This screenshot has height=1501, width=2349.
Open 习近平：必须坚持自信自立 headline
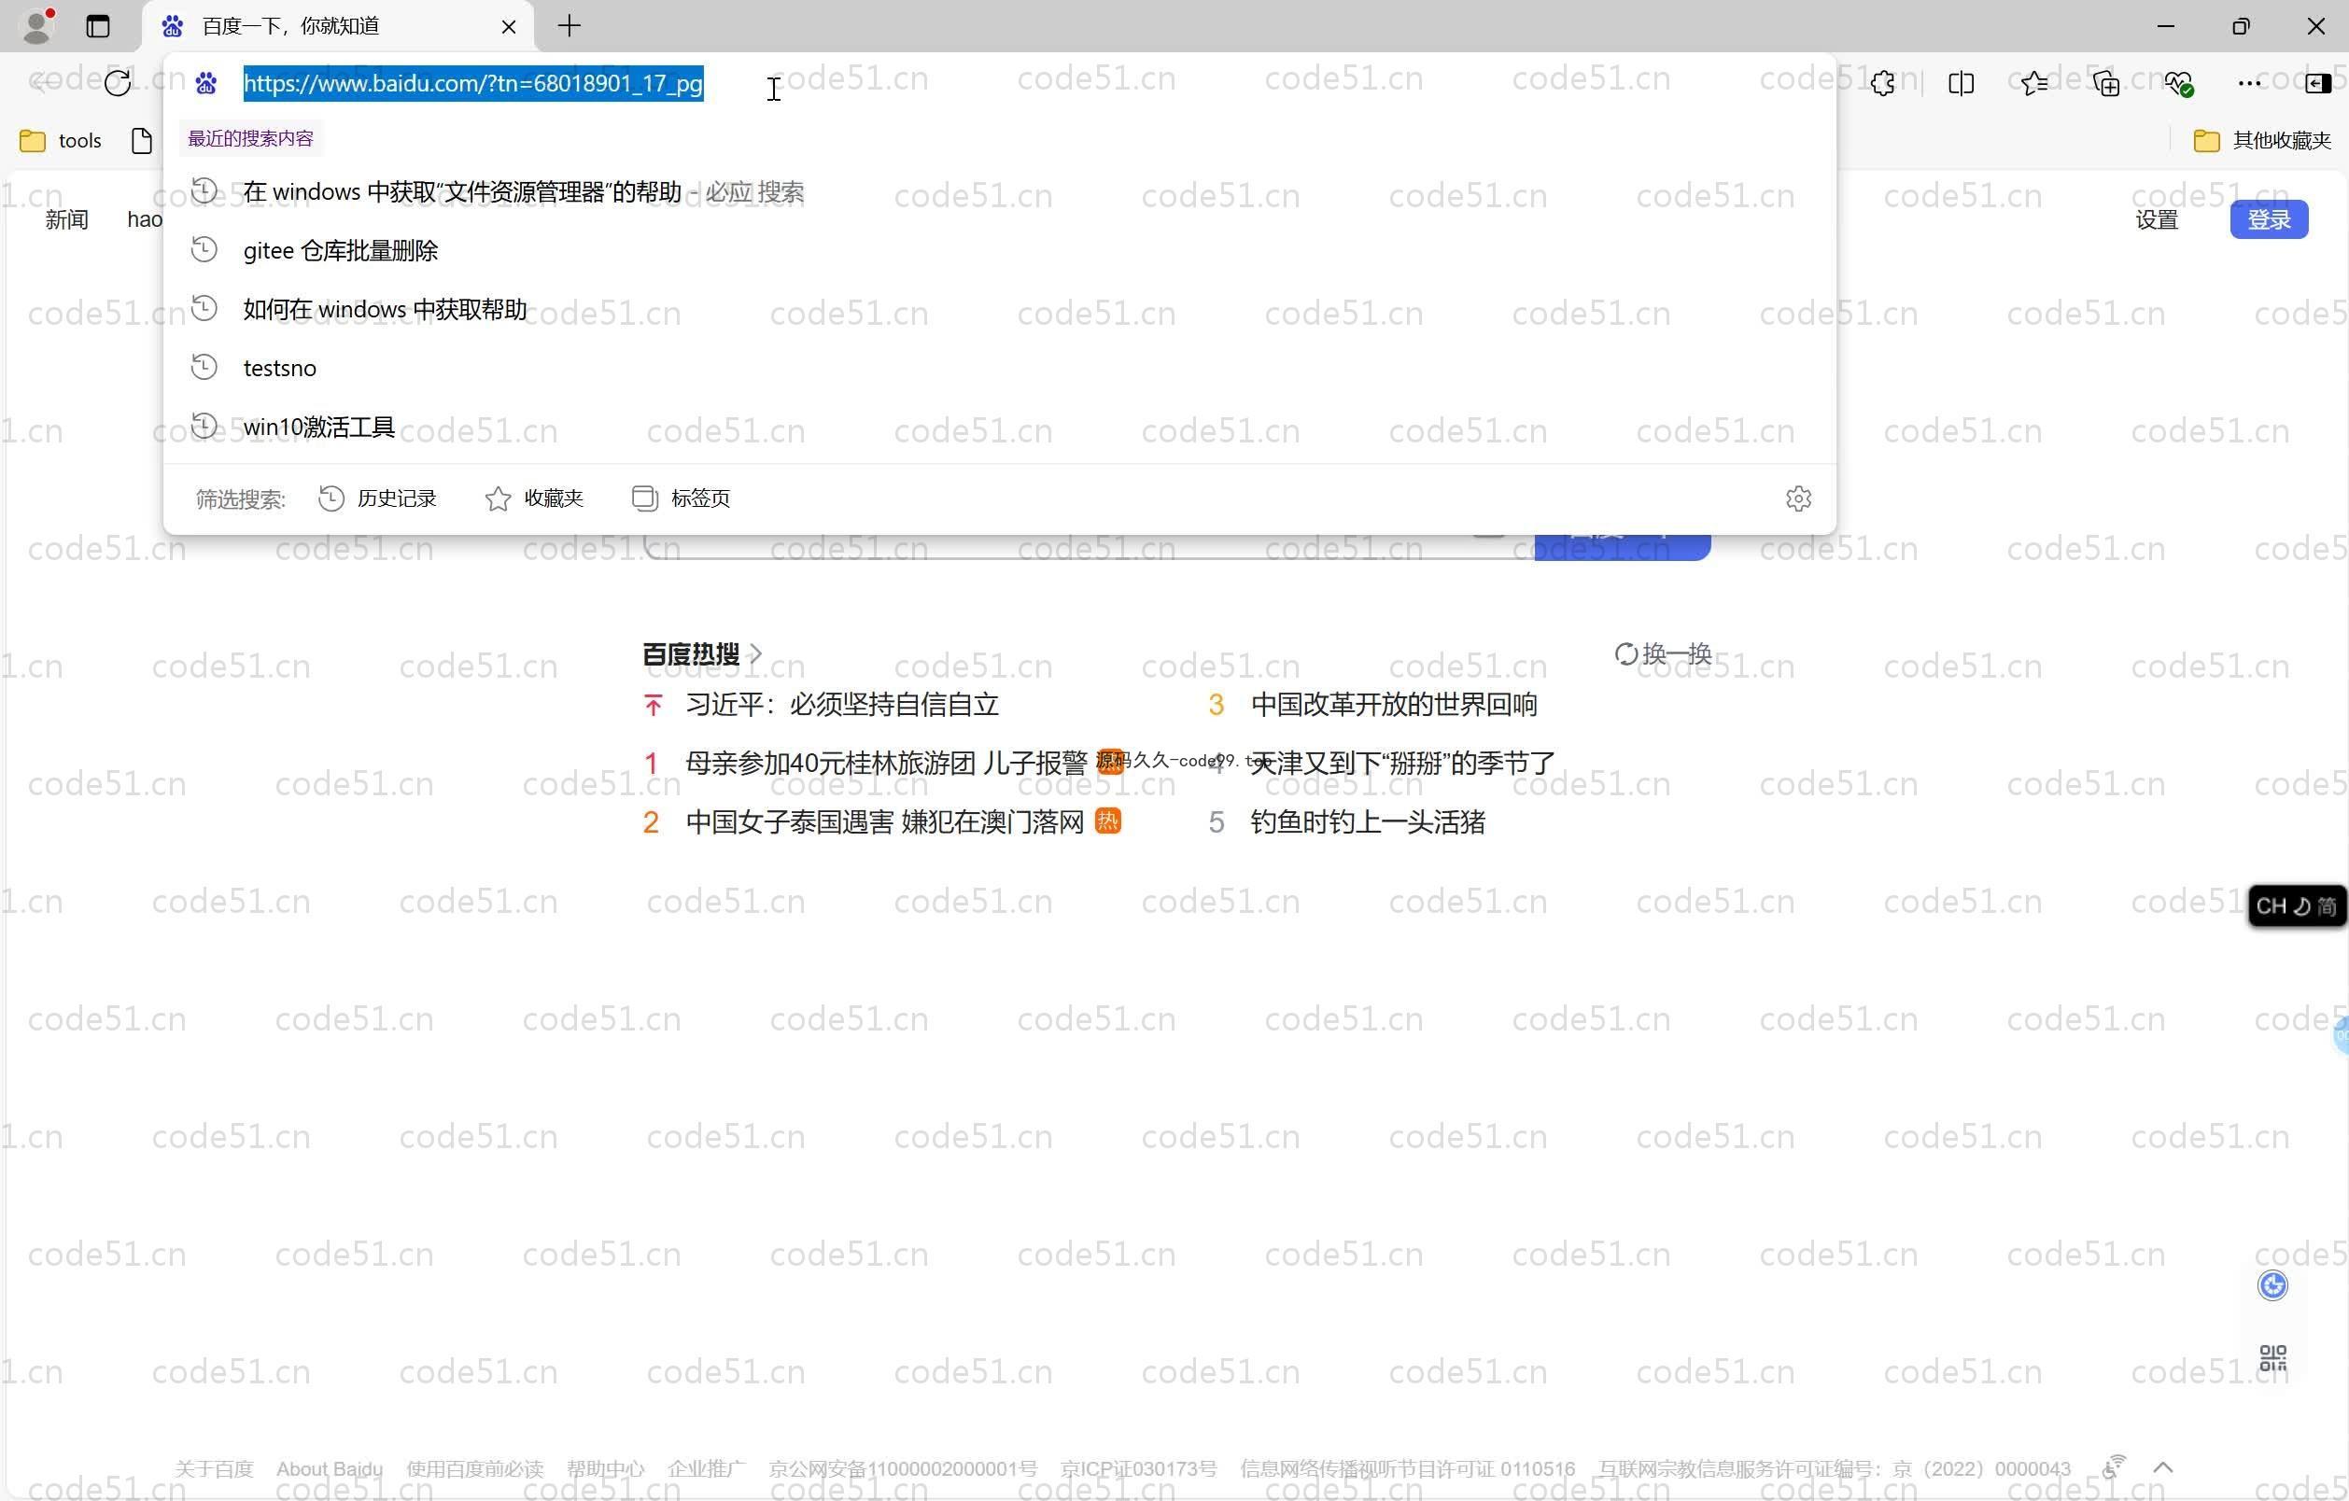842,704
